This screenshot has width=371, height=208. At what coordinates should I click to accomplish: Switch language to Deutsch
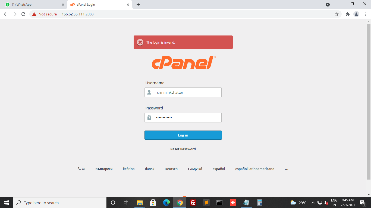click(x=171, y=169)
